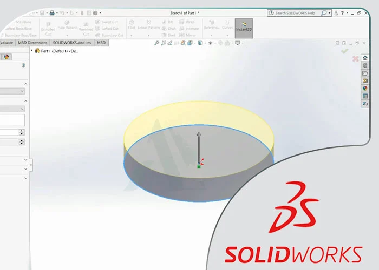379x270 pixels.
Task: Click the Extruded Cut tool
Action: point(48,29)
